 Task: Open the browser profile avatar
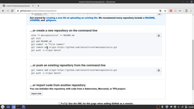[x=186, y=11]
